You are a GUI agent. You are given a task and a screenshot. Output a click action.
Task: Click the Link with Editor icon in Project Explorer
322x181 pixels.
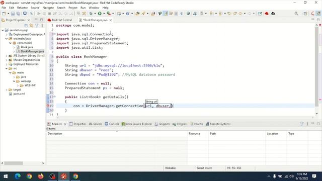tap(31, 26)
